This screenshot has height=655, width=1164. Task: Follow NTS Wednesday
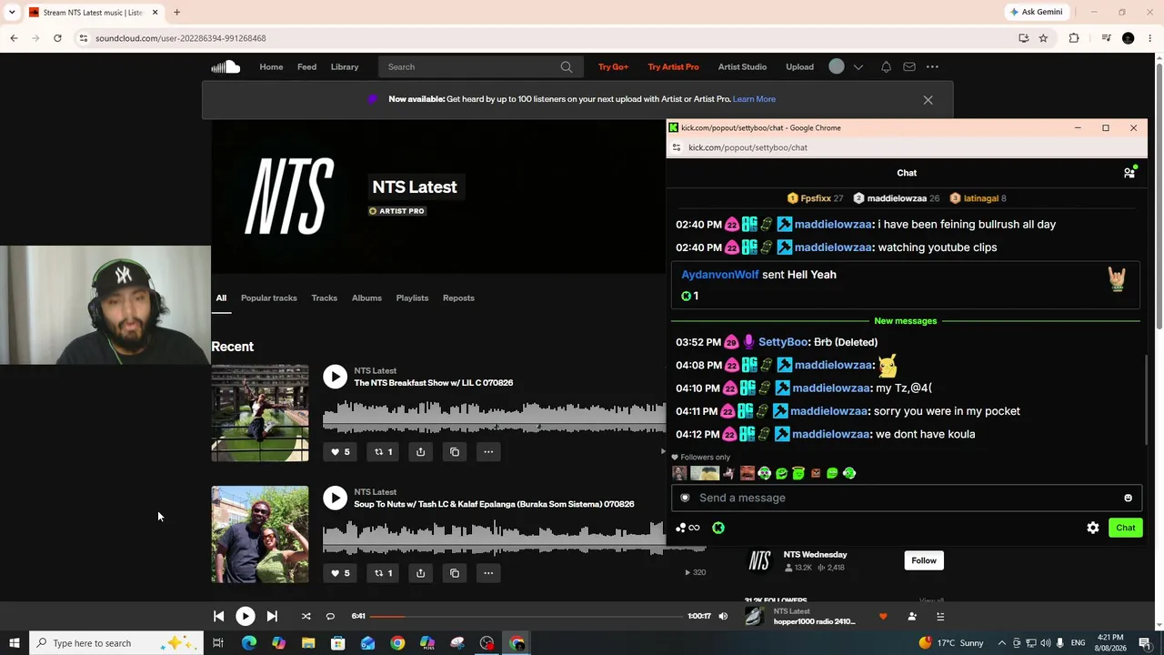pyautogui.click(x=924, y=560)
